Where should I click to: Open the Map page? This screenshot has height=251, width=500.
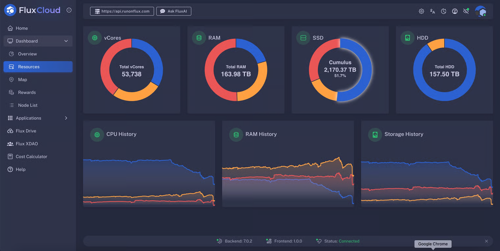pyautogui.click(x=22, y=80)
